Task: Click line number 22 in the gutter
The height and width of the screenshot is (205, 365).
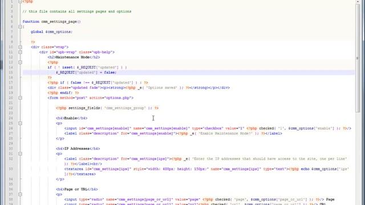Action: coord(11,108)
